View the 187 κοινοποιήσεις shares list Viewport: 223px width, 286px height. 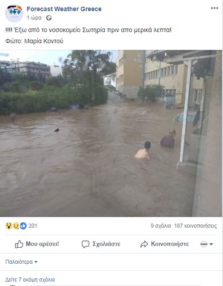pyautogui.click(x=195, y=226)
